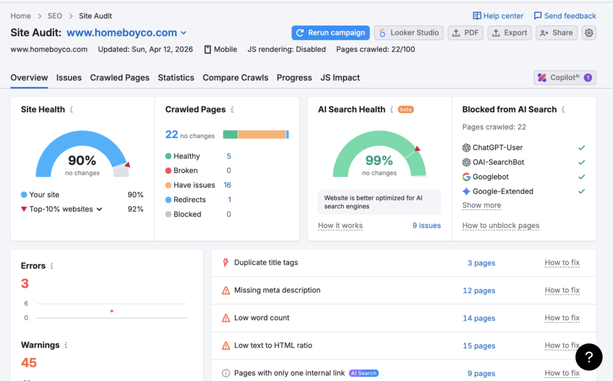Image resolution: width=613 pixels, height=381 pixels.
Task: Open the Crawled Pages tab
Action: point(120,78)
